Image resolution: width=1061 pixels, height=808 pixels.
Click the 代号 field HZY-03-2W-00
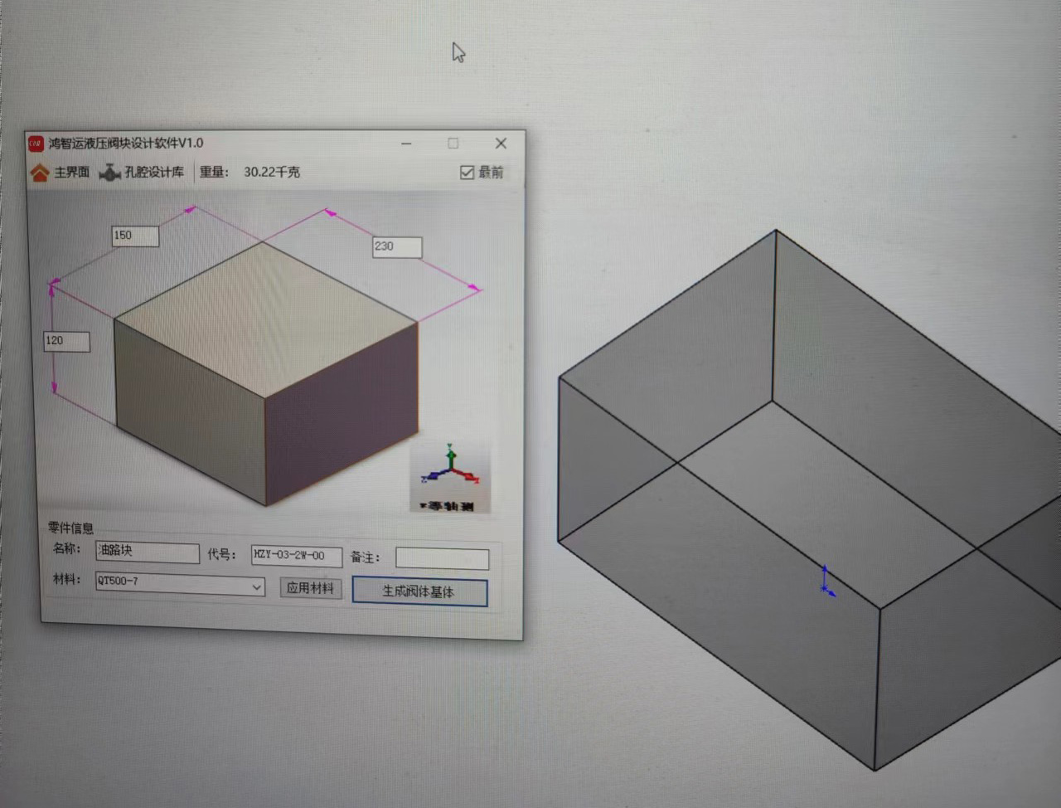[x=297, y=555]
